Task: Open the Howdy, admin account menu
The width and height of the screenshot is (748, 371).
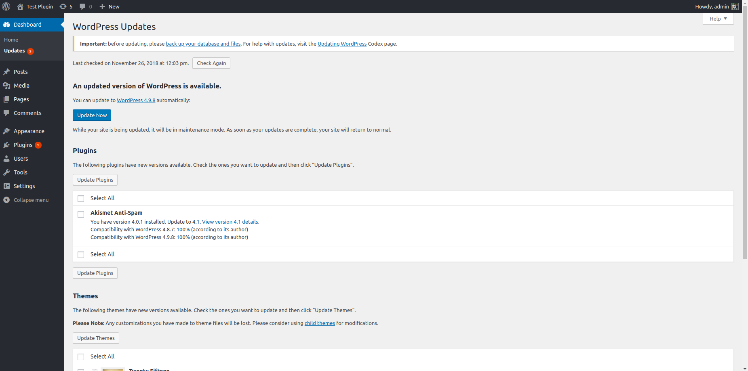Action: [716, 6]
